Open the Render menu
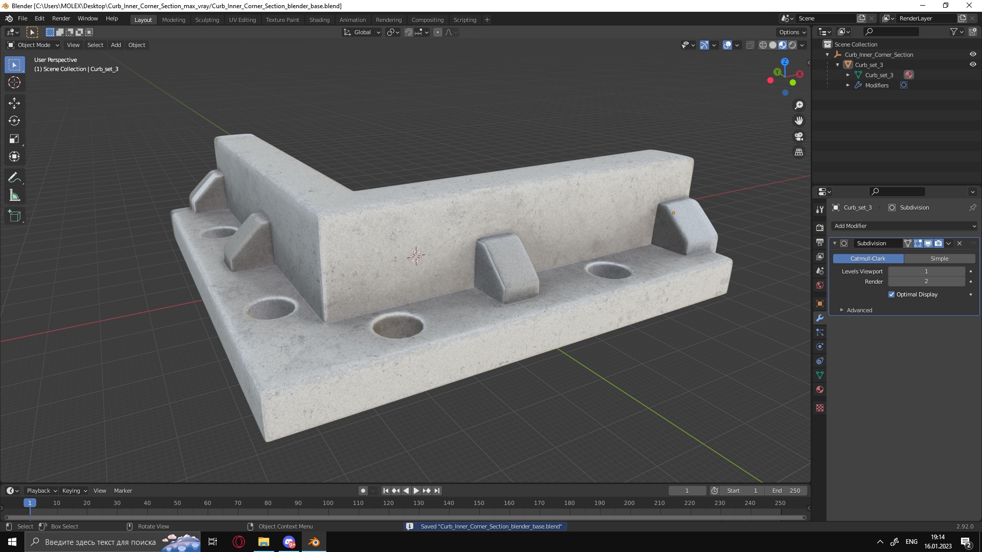The height and width of the screenshot is (552, 982). 61,18
